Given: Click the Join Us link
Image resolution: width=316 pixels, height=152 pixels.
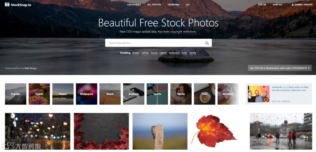Looking at the screenshot, I should pos(277,5).
